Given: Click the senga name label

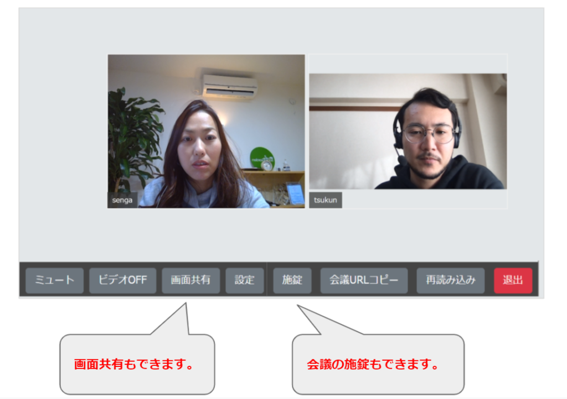Looking at the screenshot, I should 122,200.
